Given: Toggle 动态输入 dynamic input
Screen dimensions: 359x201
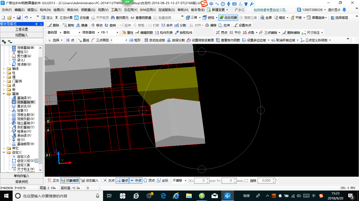Looking at the screenshot, I should pos(90,180).
